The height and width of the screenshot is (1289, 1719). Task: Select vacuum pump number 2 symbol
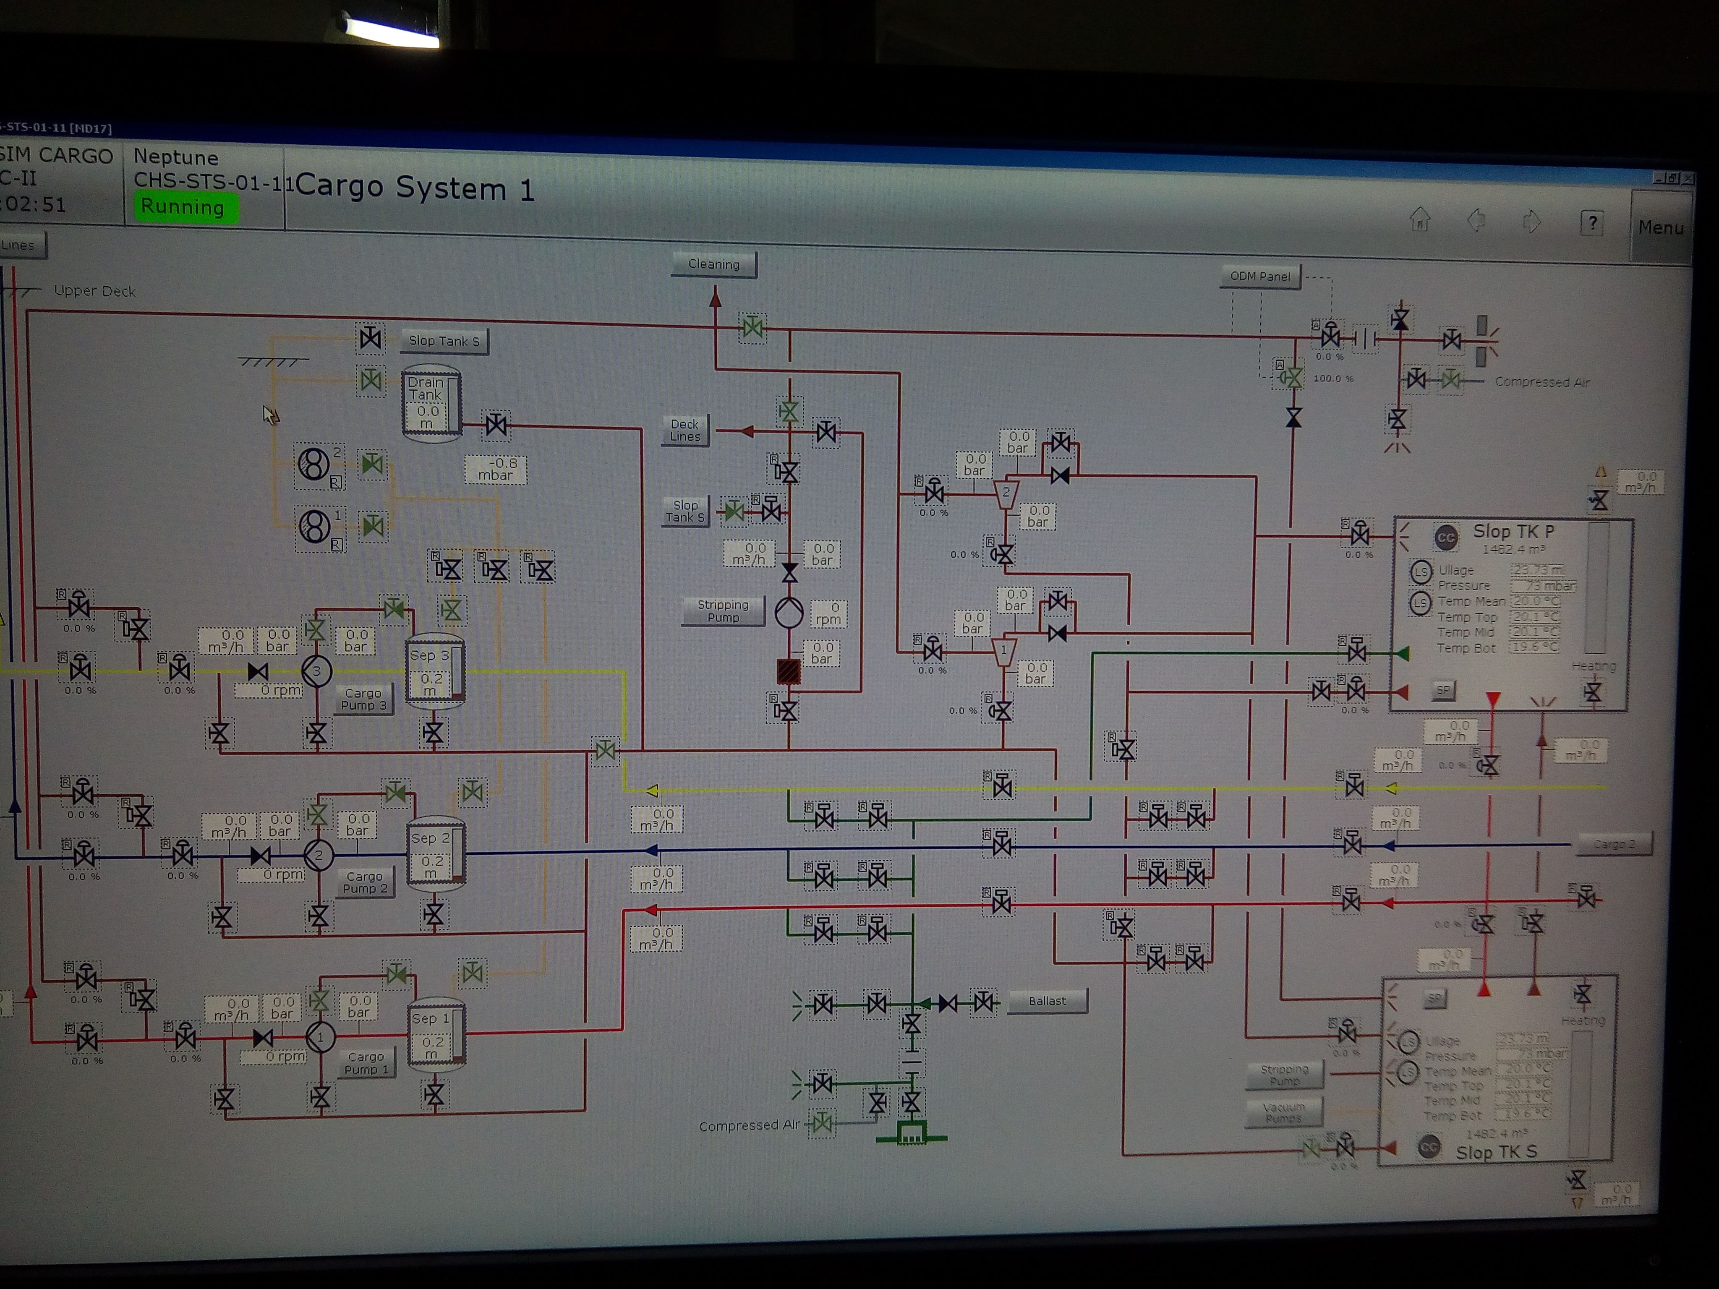pos(314,464)
